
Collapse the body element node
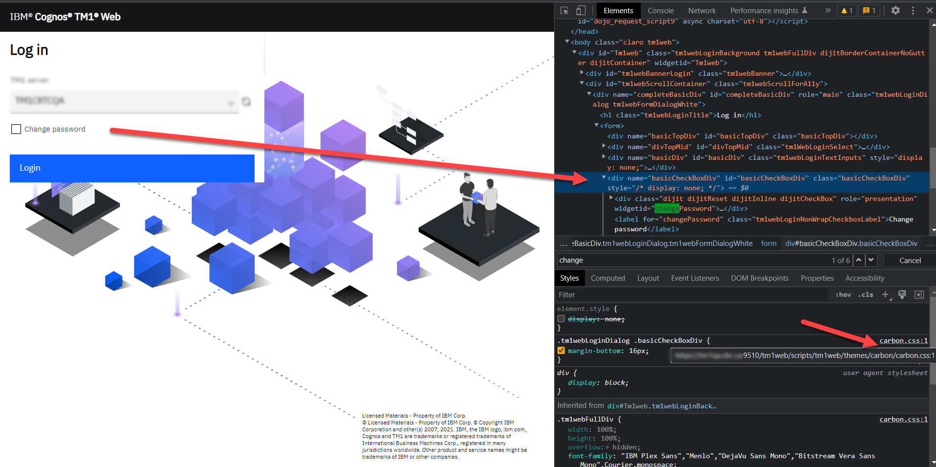(567, 42)
